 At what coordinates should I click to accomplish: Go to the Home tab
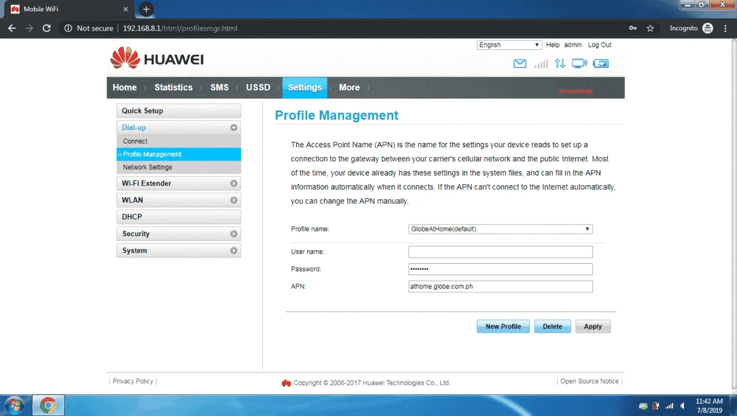pyautogui.click(x=125, y=88)
